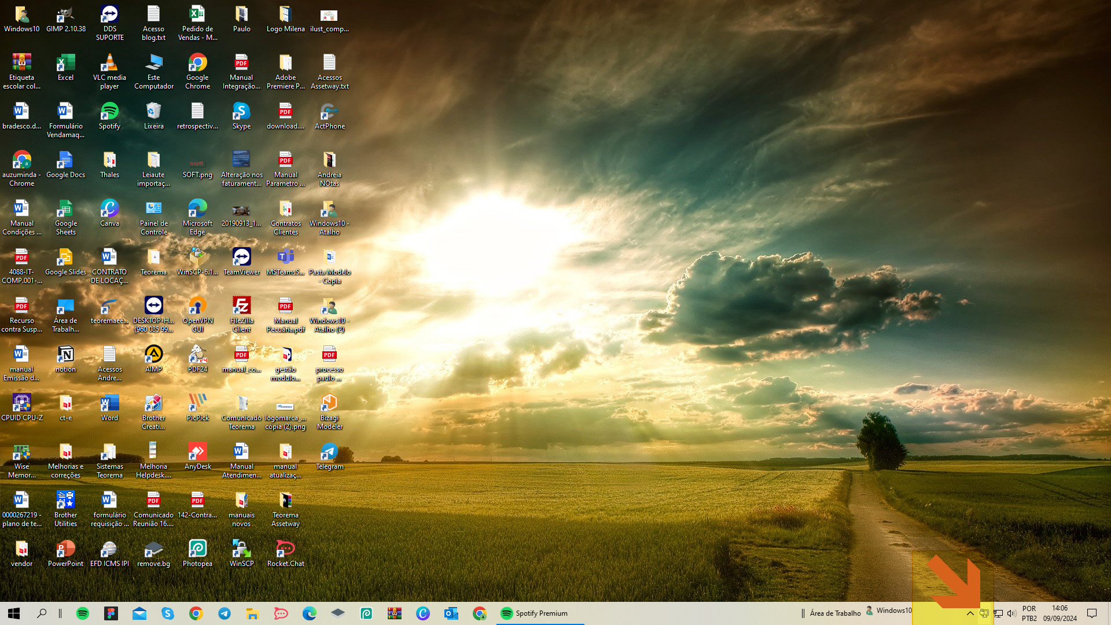Open WinRAR from the taskbar
1111x625 pixels.
tap(395, 613)
